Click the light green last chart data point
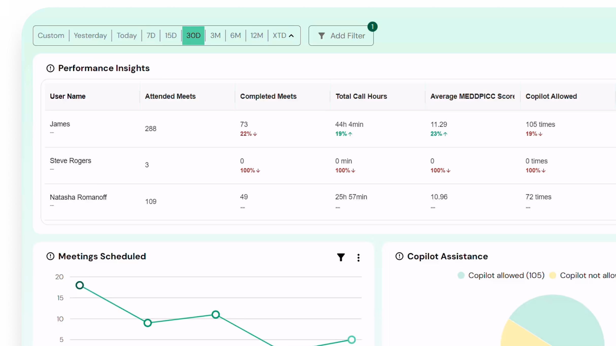Image resolution: width=616 pixels, height=346 pixels. 352,340
